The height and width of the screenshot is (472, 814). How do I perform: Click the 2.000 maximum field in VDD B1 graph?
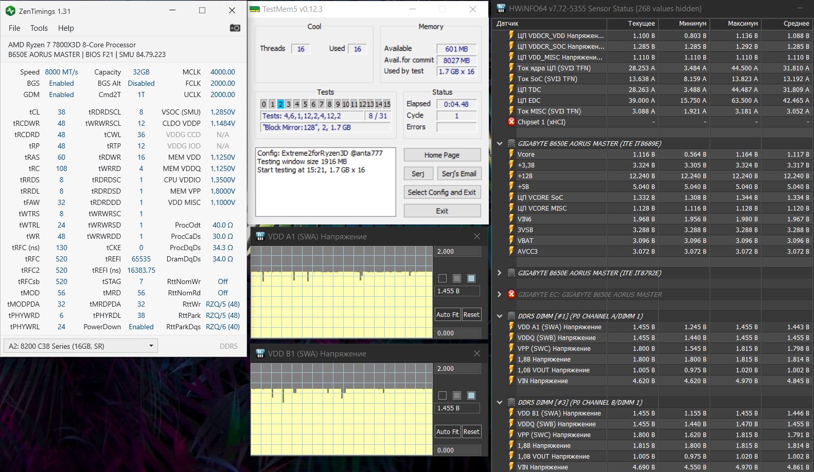457,369
